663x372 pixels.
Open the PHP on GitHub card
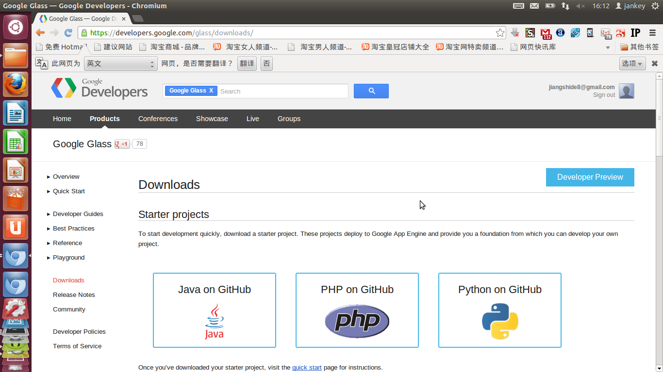click(x=357, y=310)
